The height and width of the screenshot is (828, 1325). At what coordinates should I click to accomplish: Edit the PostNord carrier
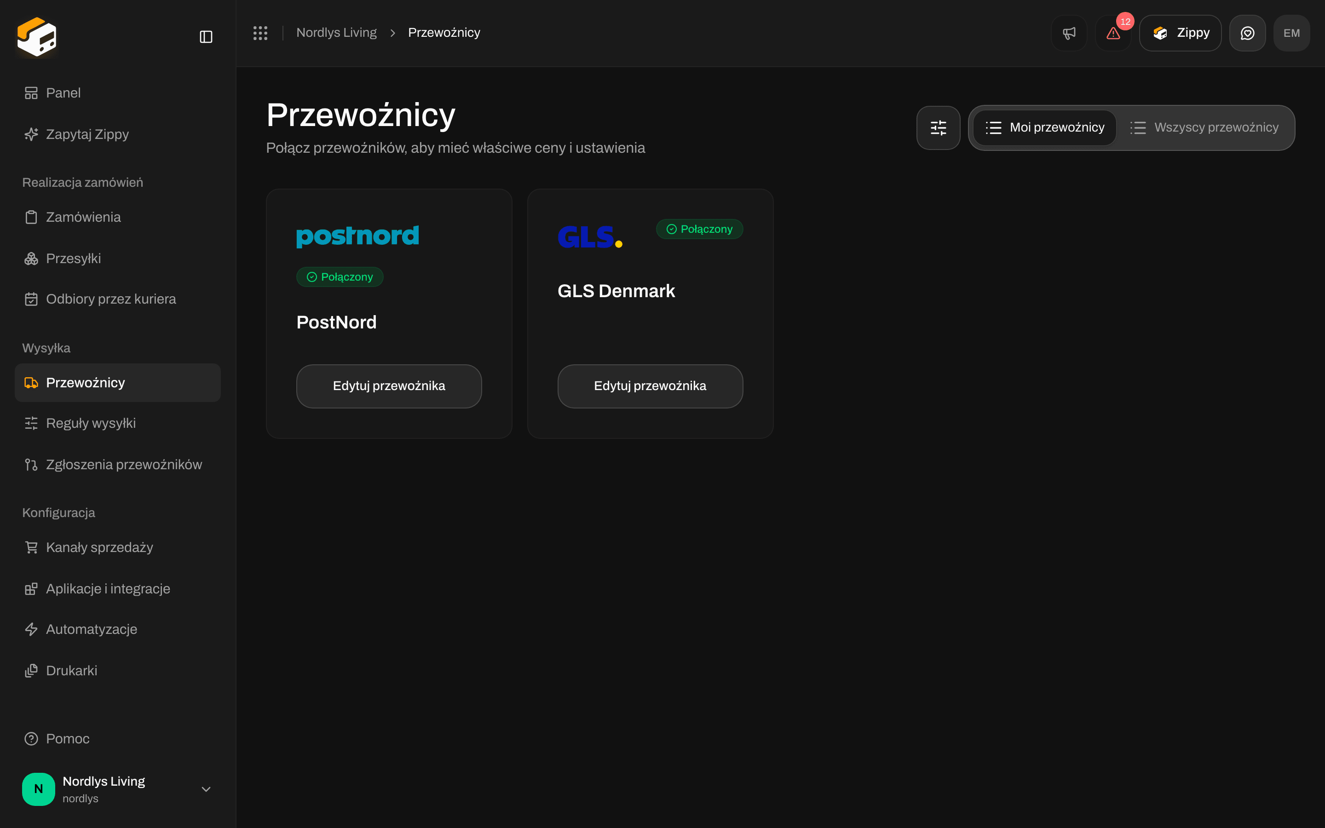point(389,386)
